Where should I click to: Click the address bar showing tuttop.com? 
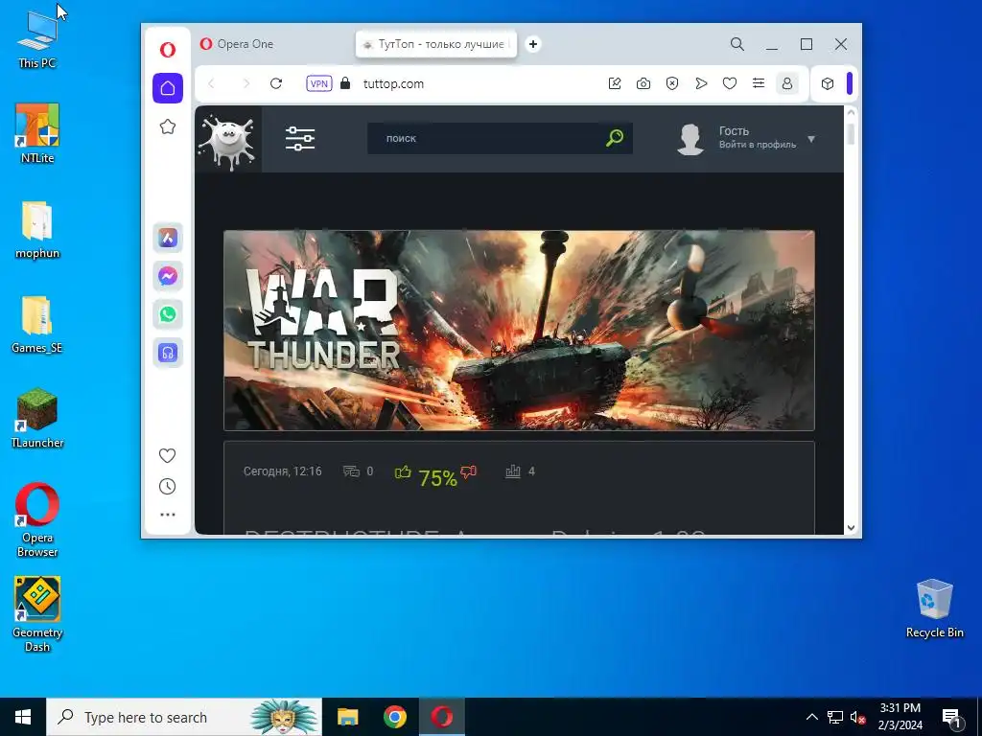click(393, 84)
